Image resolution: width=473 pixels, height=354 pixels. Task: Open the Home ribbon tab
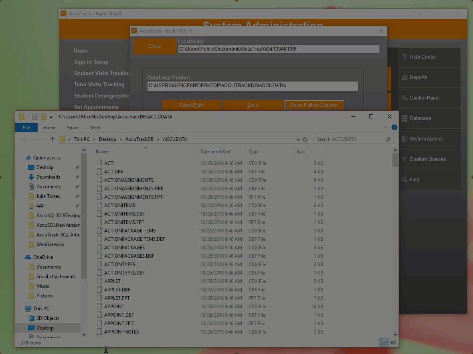click(x=49, y=128)
